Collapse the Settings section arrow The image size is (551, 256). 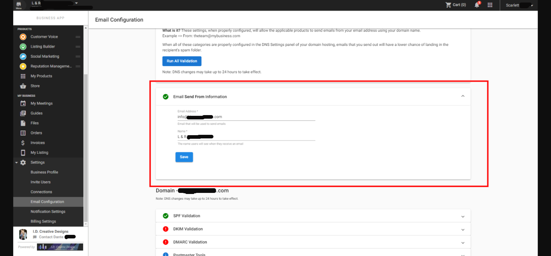(17, 162)
